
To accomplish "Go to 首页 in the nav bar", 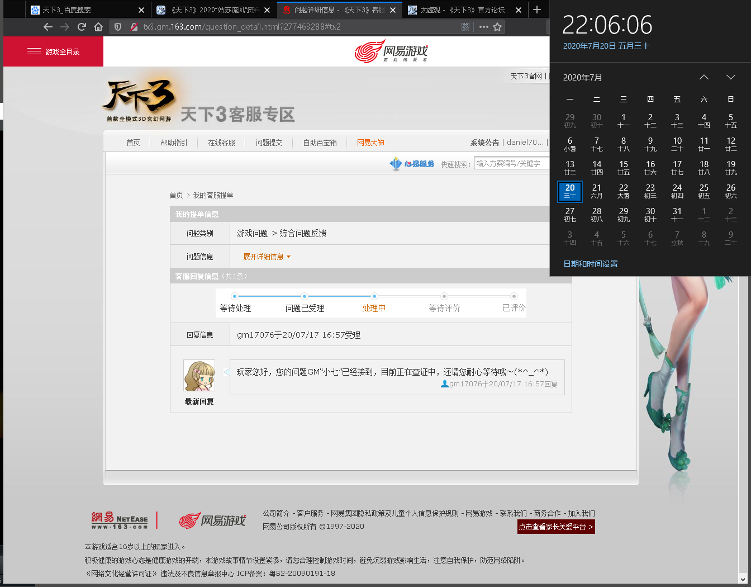I will pos(133,143).
